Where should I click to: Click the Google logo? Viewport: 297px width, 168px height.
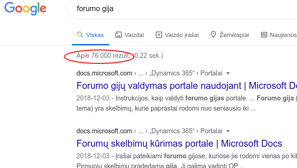pyautogui.click(x=25, y=9)
